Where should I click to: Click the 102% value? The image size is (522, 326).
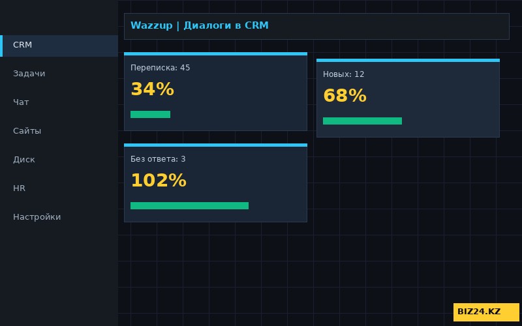coord(159,181)
